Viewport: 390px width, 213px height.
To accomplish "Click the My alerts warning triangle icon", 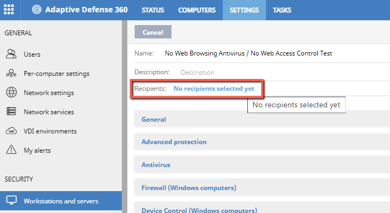I will coord(11,149).
